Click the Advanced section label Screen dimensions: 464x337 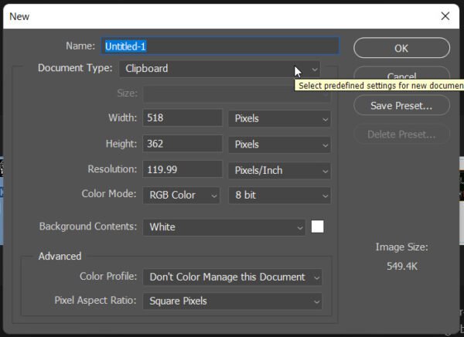[60, 256]
